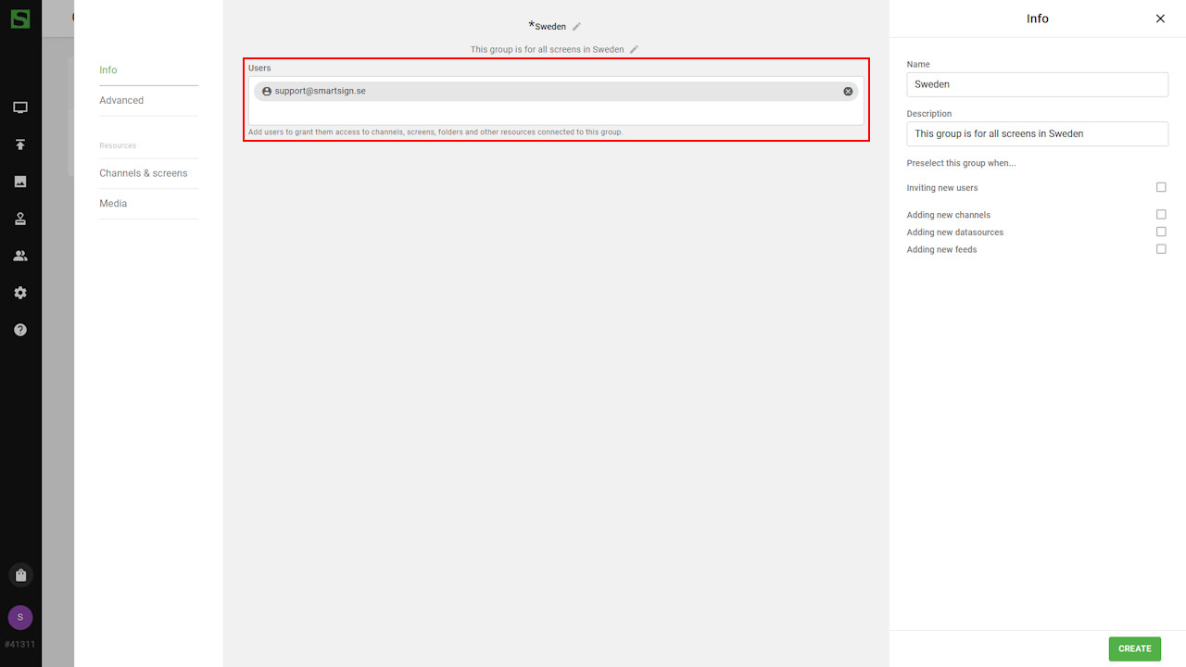The width and height of the screenshot is (1186, 667).
Task: Click the pencil icon beside Sweden title
Action: 576,27
